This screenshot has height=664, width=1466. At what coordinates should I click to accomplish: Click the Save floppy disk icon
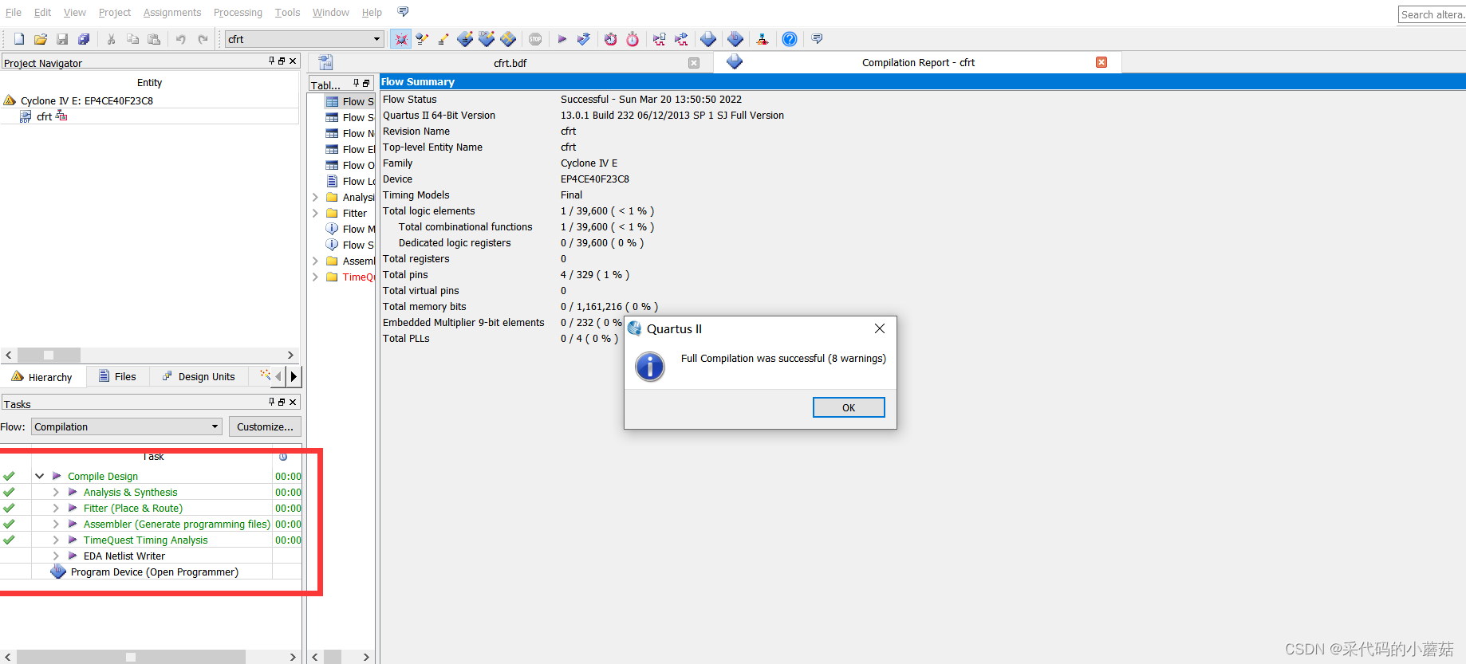[x=62, y=39]
